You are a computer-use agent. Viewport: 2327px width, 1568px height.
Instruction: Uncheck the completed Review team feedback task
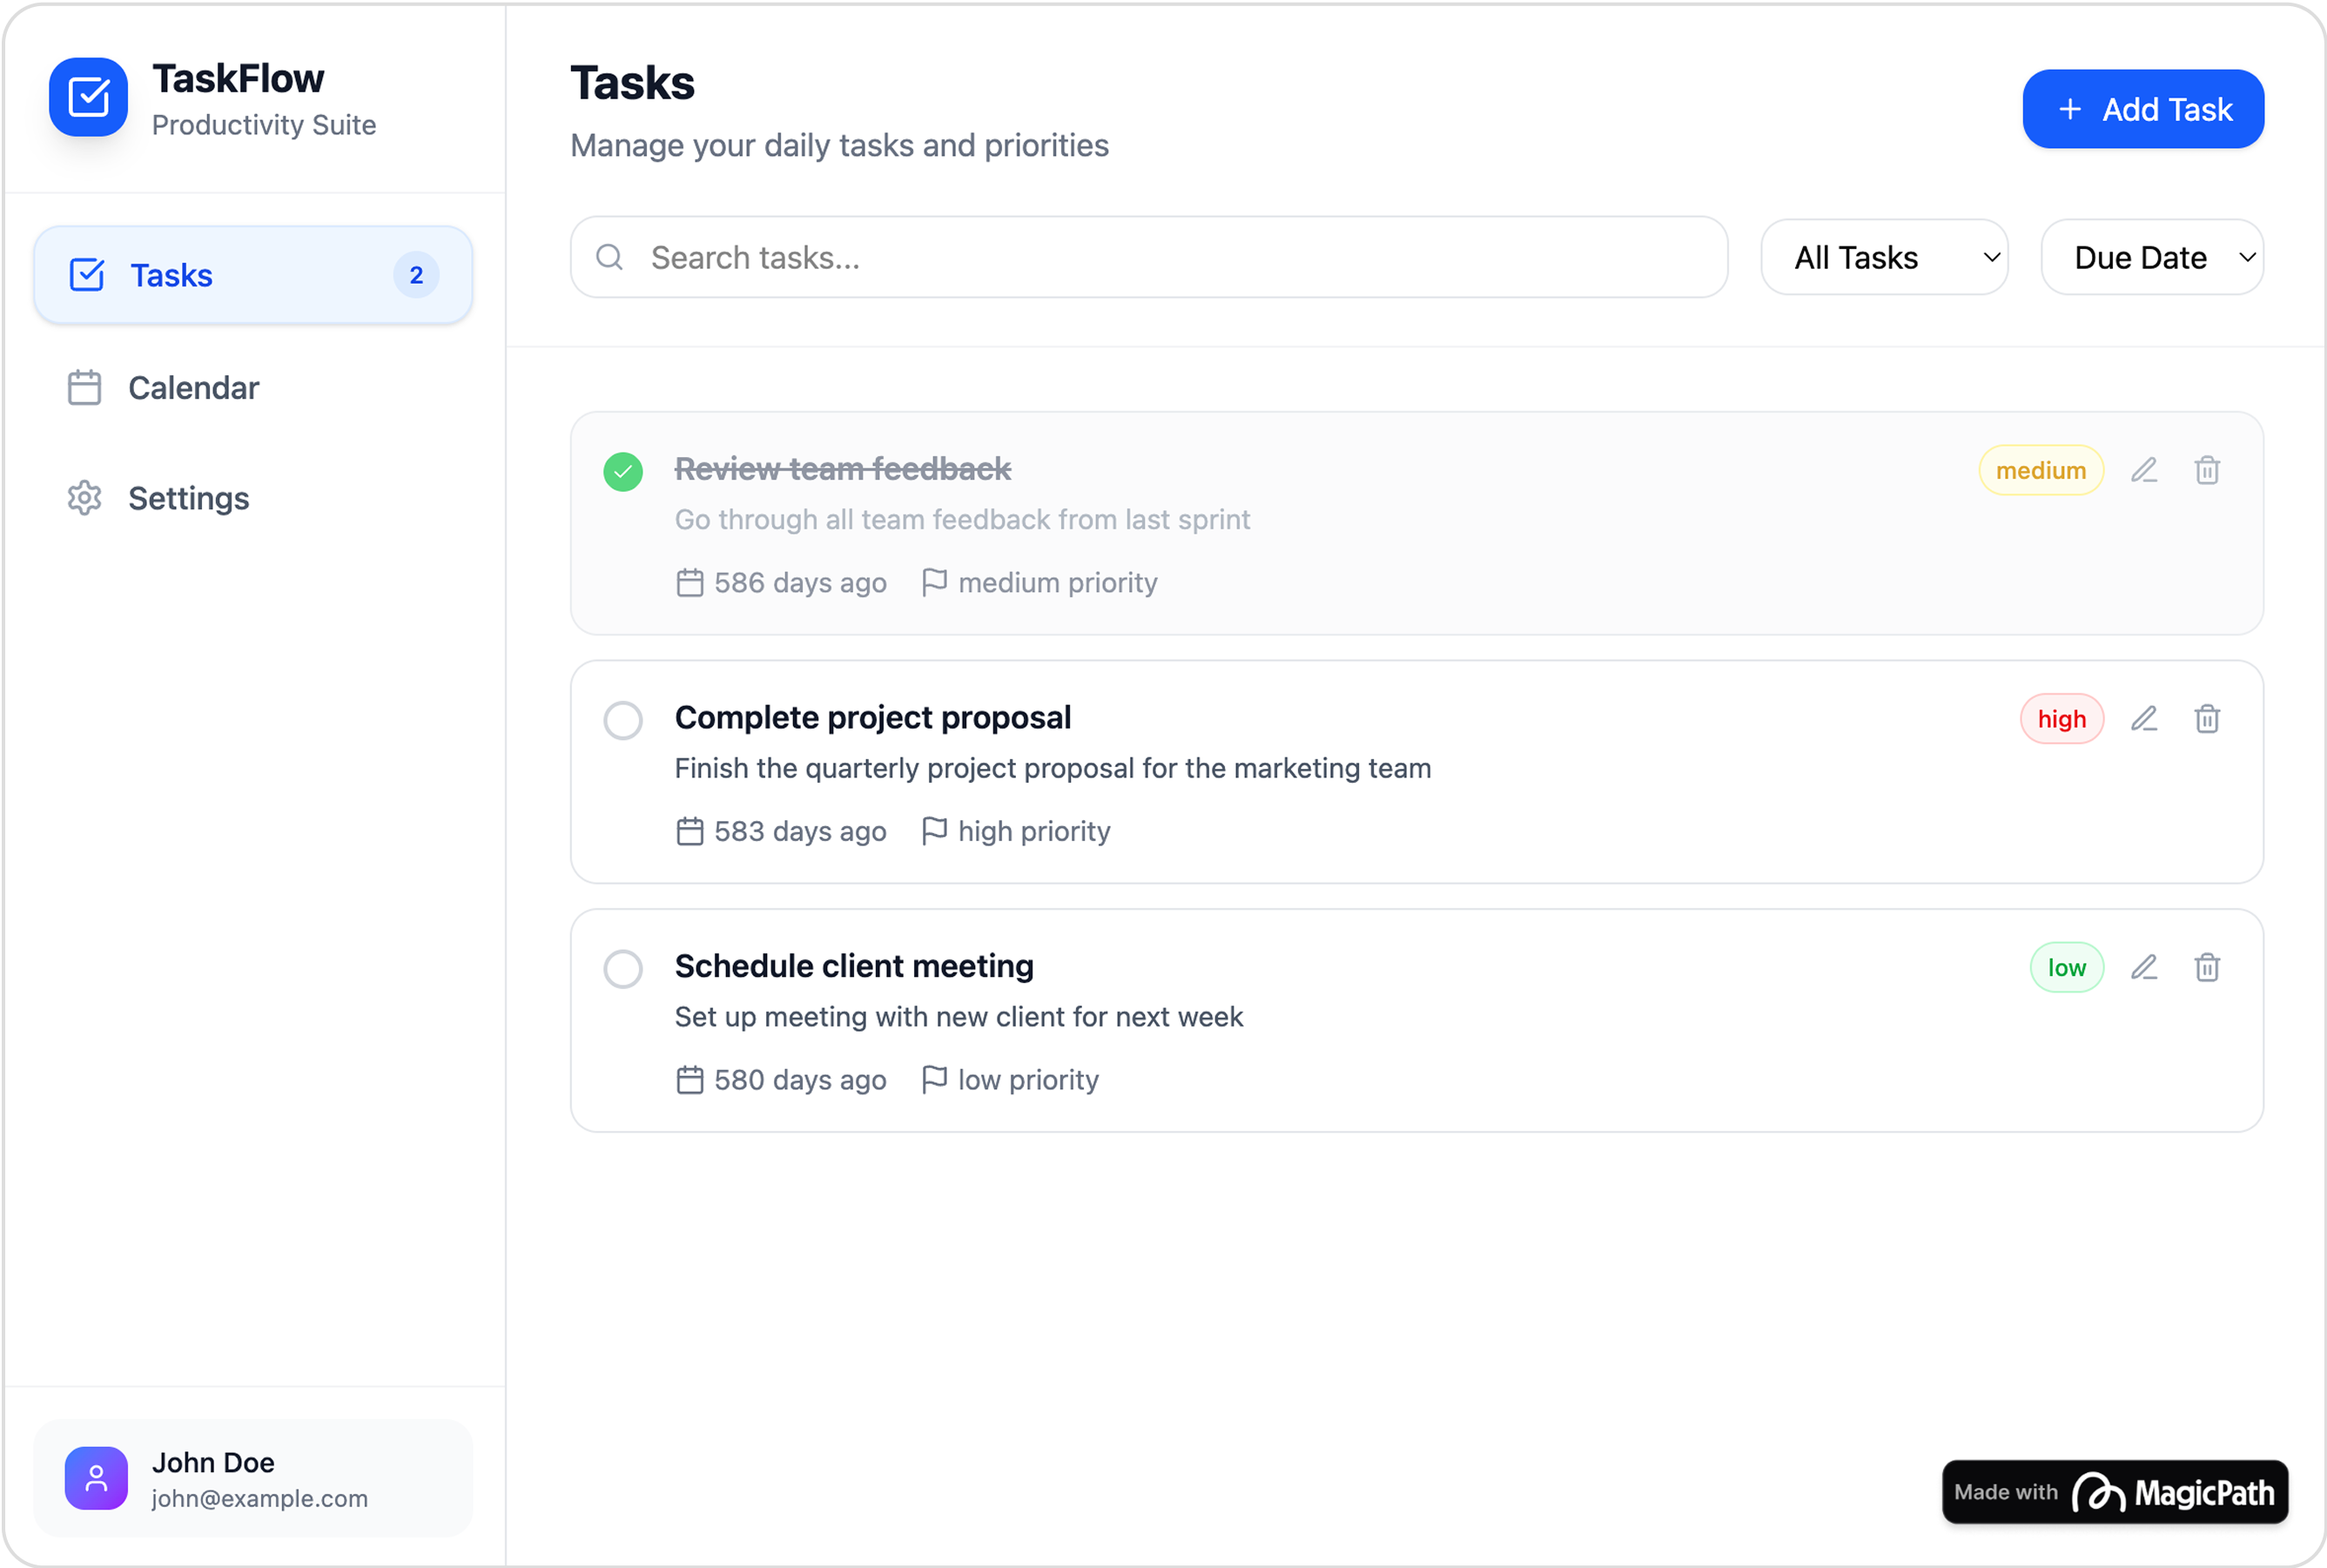coord(623,471)
